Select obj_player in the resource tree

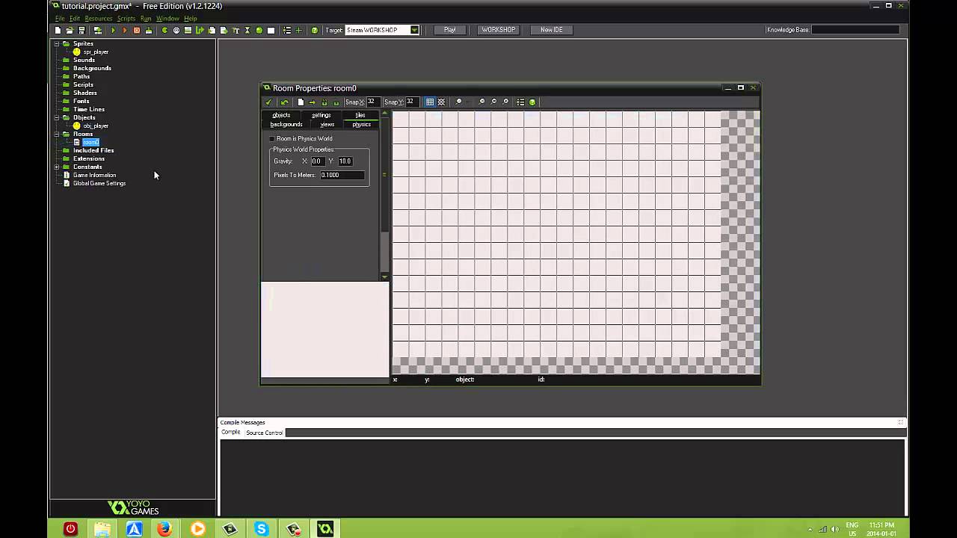pos(96,126)
